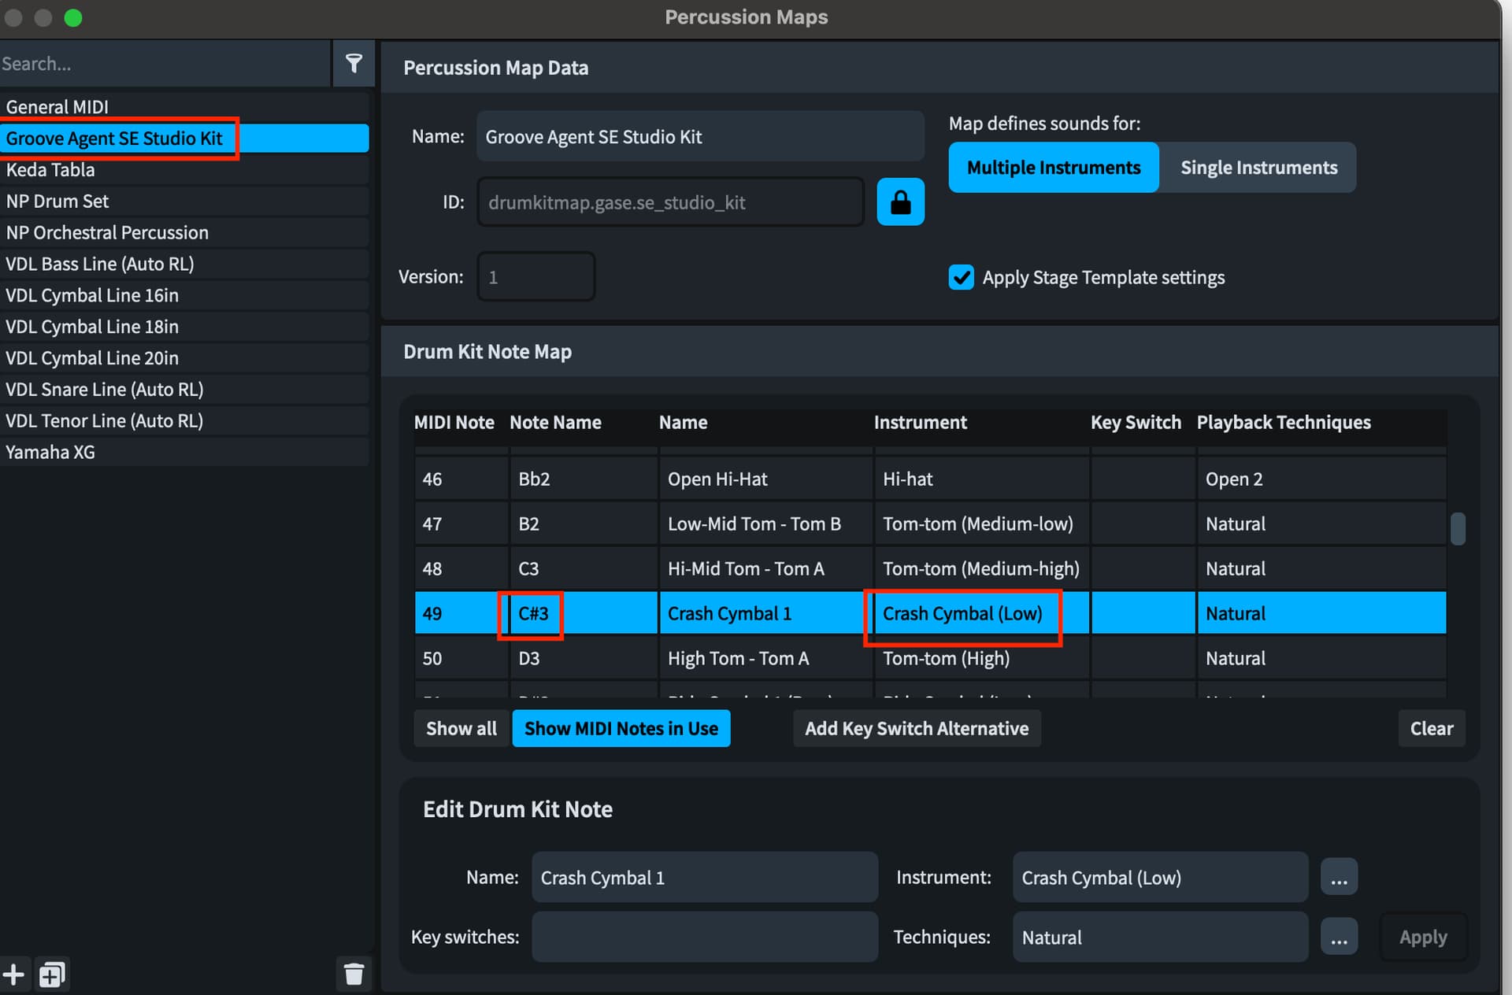
Task: Select Show MIDI Notes in Use
Action: tap(621, 729)
